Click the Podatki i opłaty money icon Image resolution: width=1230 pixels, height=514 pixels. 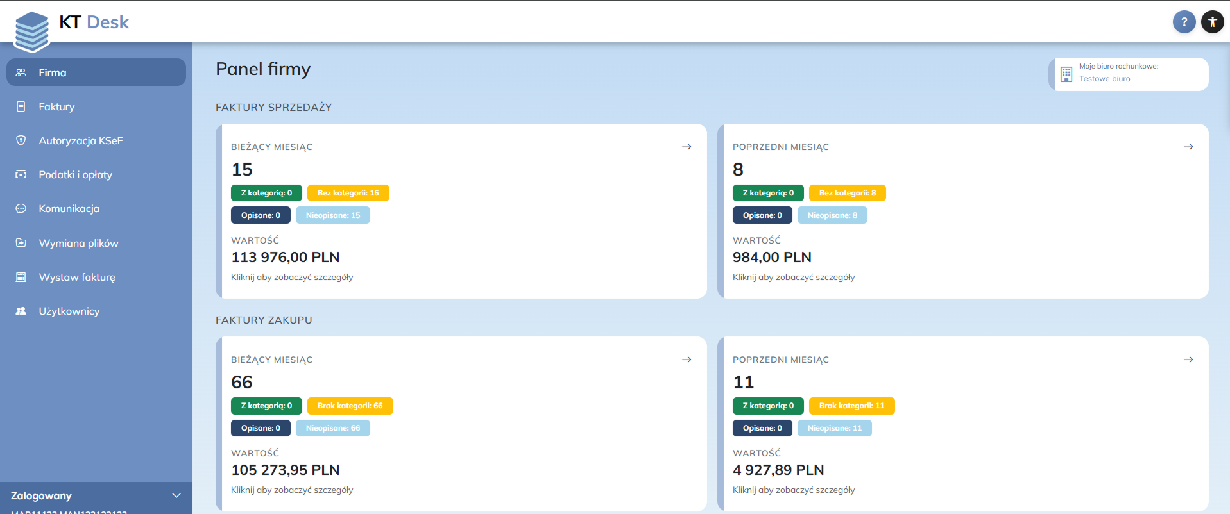point(21,174)
